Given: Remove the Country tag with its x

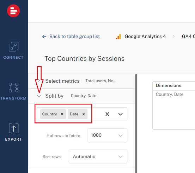Looking at the screenshot, I should point(62,114).
